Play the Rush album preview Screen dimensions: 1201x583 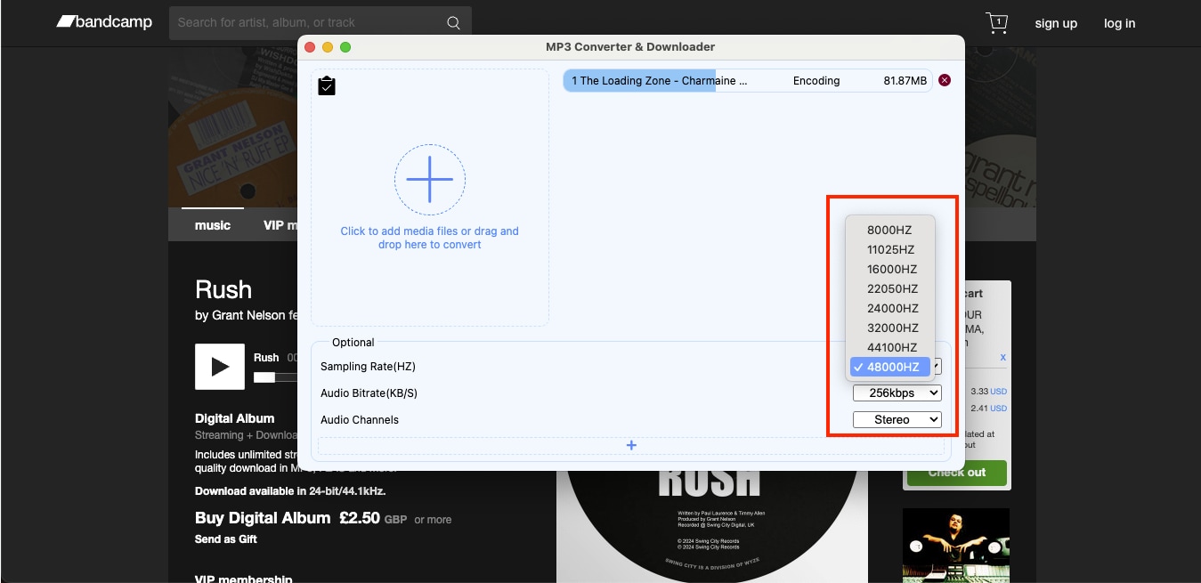click(x=219, y=366)
